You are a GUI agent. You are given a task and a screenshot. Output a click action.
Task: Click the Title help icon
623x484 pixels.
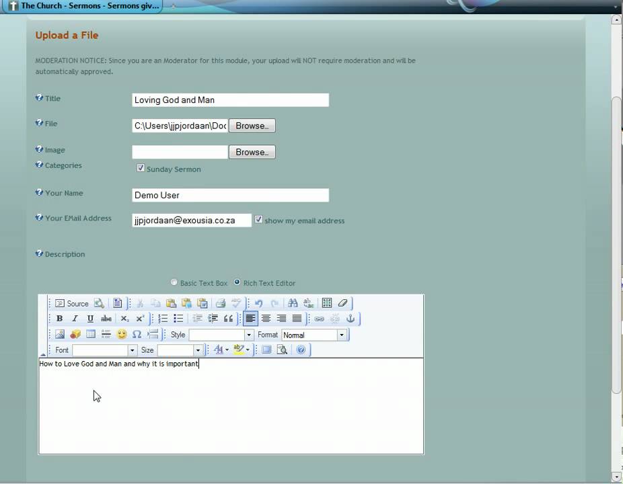[x=39, y=97]
